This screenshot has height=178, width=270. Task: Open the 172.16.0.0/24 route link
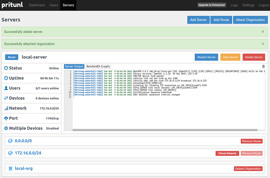tap(28, 153)
